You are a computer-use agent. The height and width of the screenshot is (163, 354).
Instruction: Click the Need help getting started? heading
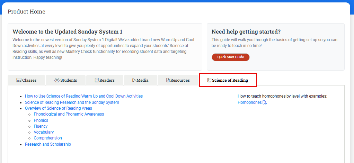pos(246,31)
